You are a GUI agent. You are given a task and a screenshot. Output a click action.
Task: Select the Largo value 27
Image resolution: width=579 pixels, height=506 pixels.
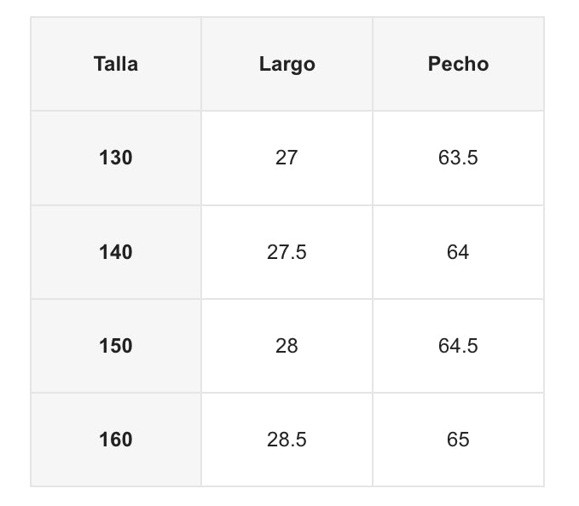tap(287, 158)
